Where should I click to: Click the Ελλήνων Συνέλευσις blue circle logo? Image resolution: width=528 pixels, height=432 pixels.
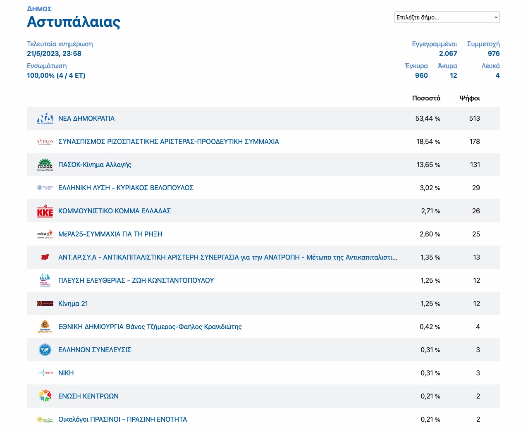tap(45, 350)
